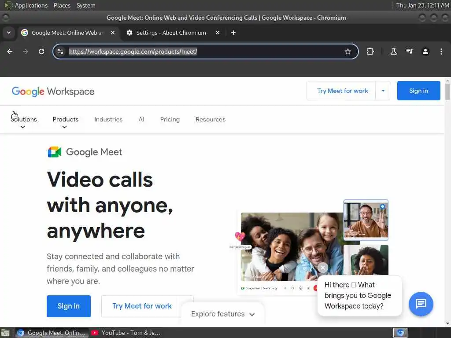Open the AI nav link
The height and width of the screenshot is (338, 451).
click(x=141, y=119)
